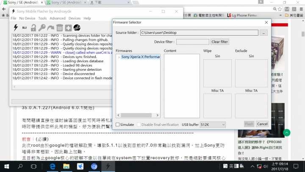Click the green scroll-to-top round button
305x172 pixels.
[287, 133]
